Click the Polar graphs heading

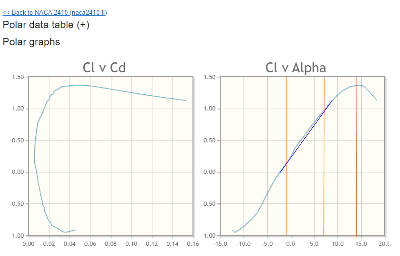(31, 42)
